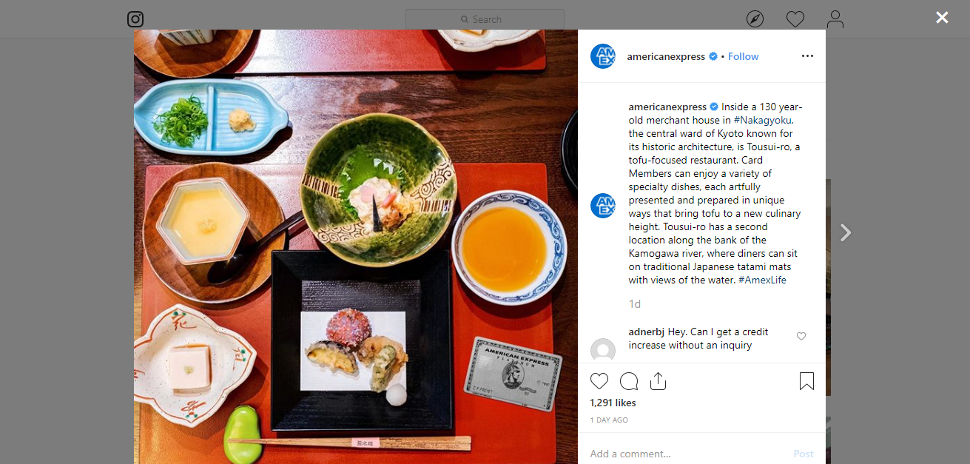Open Explore with the compass icon
The width and height of the screenshot is (970, 464).
click(x=755, y=19)
